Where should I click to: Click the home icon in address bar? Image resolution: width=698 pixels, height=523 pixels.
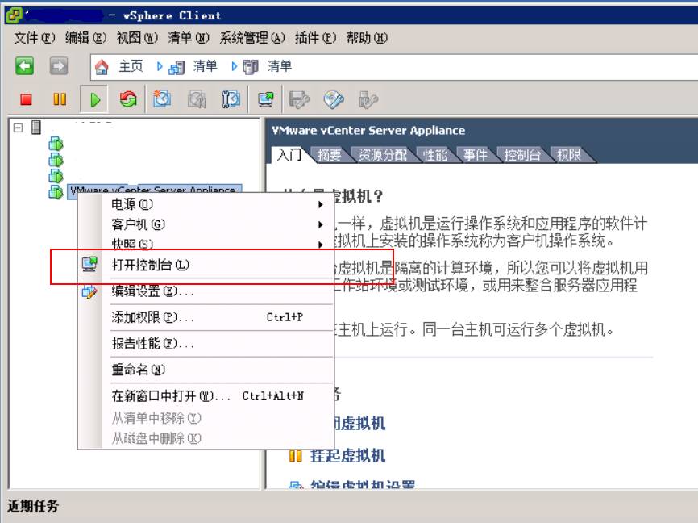coord(102,66)
